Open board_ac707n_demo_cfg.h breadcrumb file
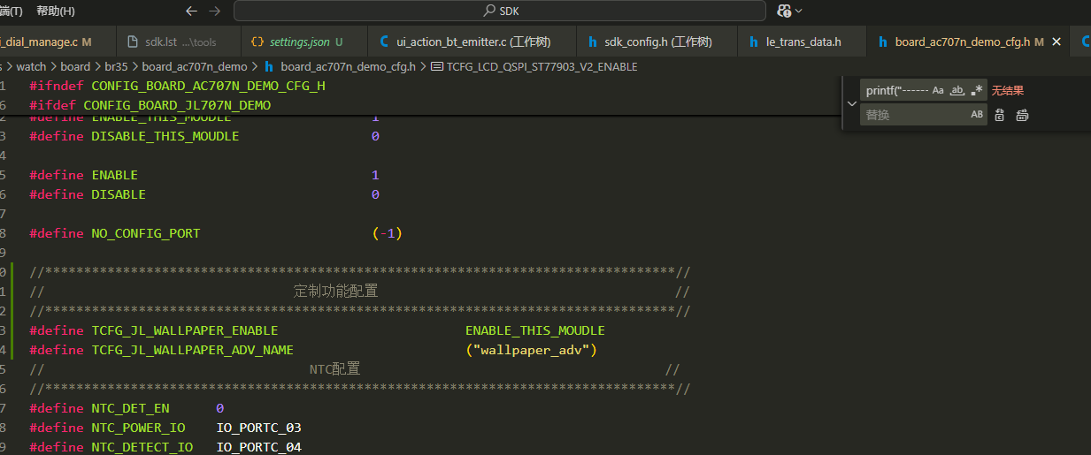 coord(348,66)
